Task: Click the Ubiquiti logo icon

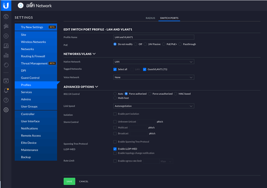Action: pos(6,5)
